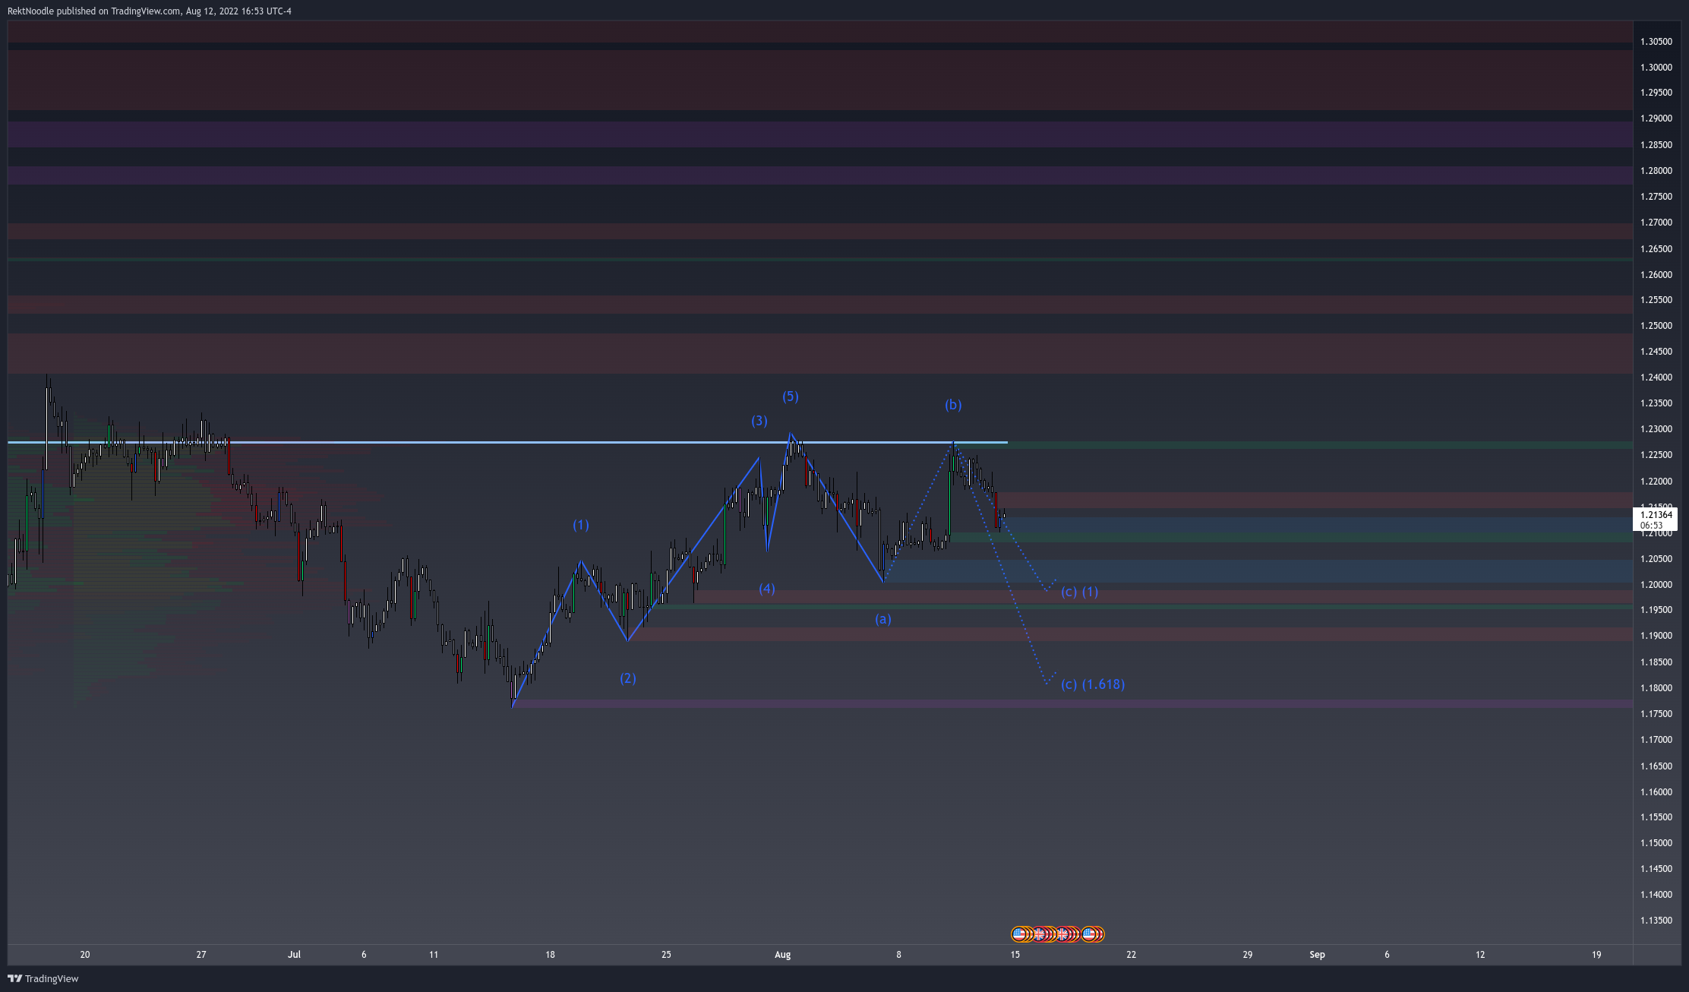Click the RektNoodle published header text

[x=150, y=11]
